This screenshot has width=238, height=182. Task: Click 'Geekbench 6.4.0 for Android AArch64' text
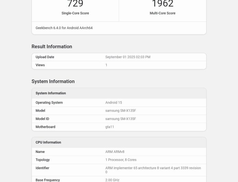pyautogui.click(x=64, y=28)
